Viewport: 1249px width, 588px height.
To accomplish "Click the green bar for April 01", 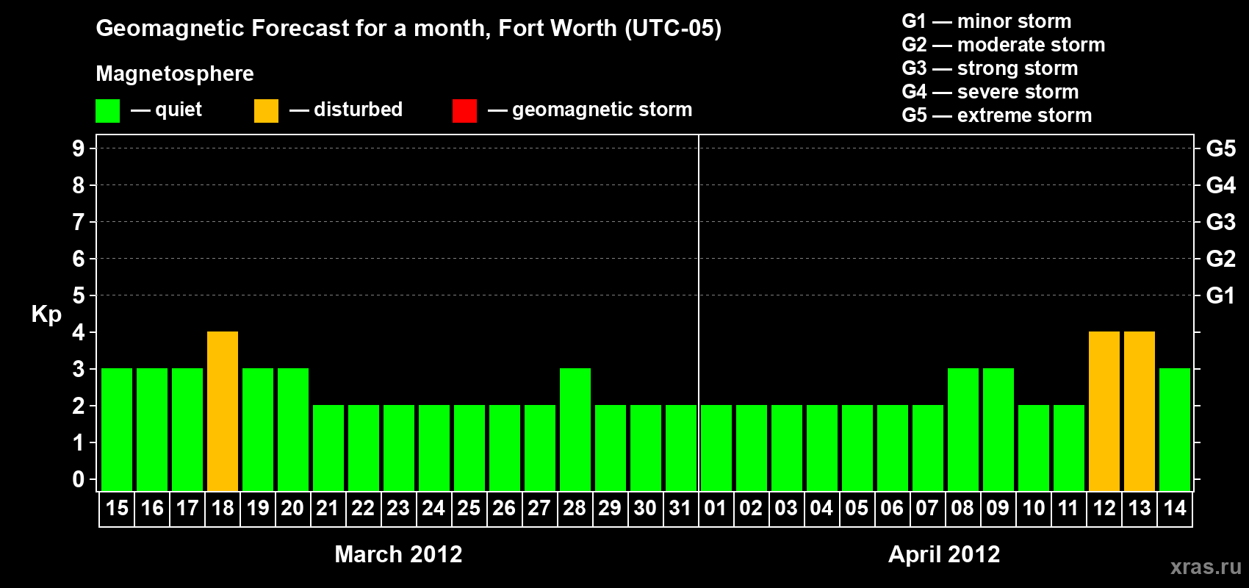I will click(716, 448).
